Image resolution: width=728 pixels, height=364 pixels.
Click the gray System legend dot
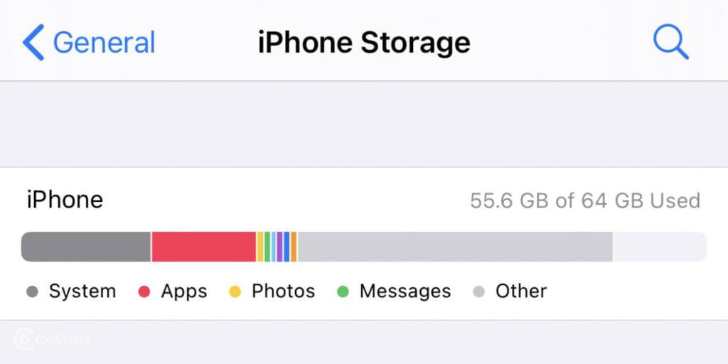coord(32,292)
